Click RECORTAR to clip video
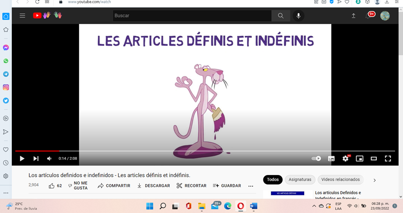The width and height of the screenshot is (403, 213). point(192,186)
